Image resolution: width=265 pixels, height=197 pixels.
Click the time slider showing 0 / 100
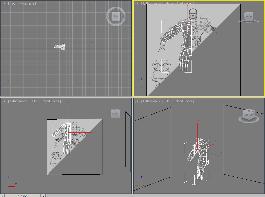pos(22,196)
